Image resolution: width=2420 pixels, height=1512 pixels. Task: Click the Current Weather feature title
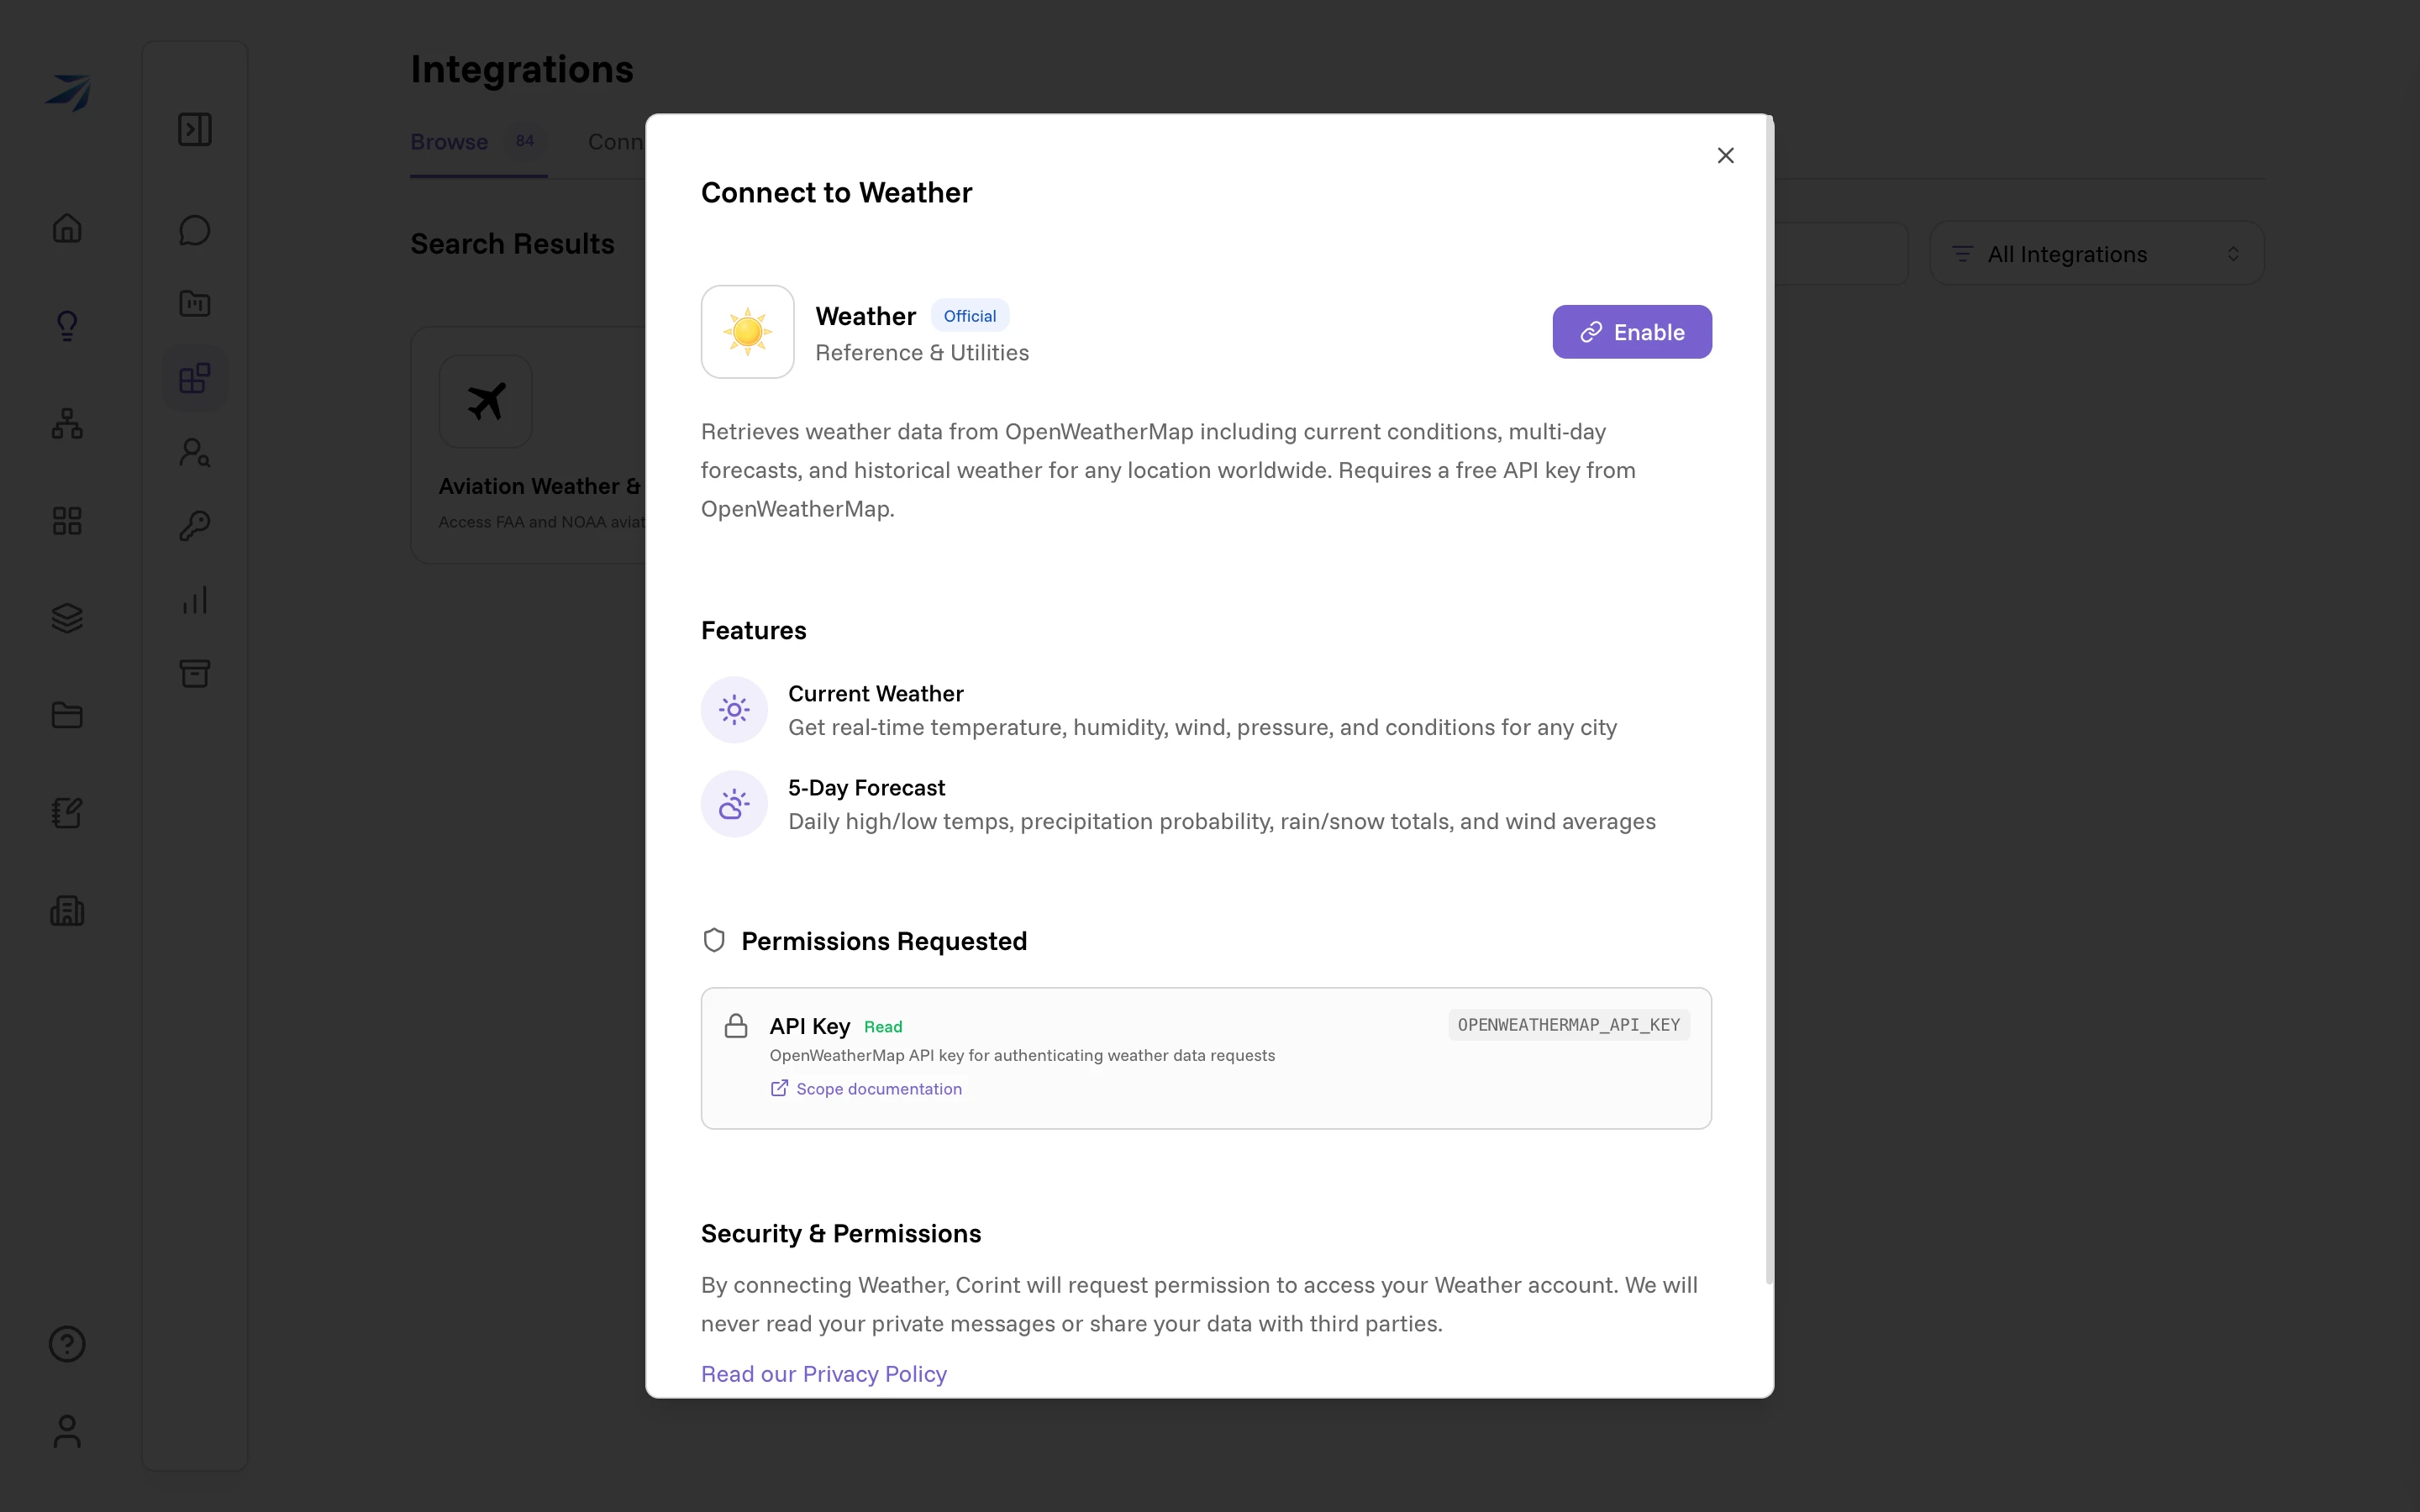pos(876,693)
